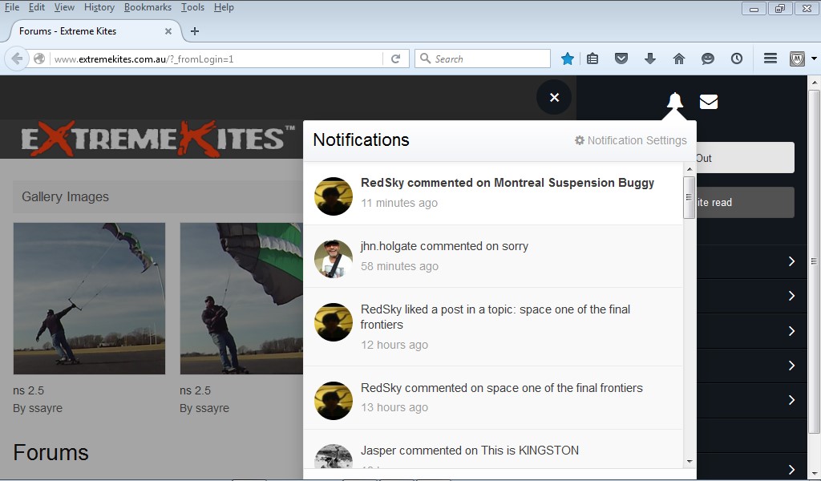Open the Bookmarks menu
Viewport: 821px width, 481px height.
click(x=148, y=7)
